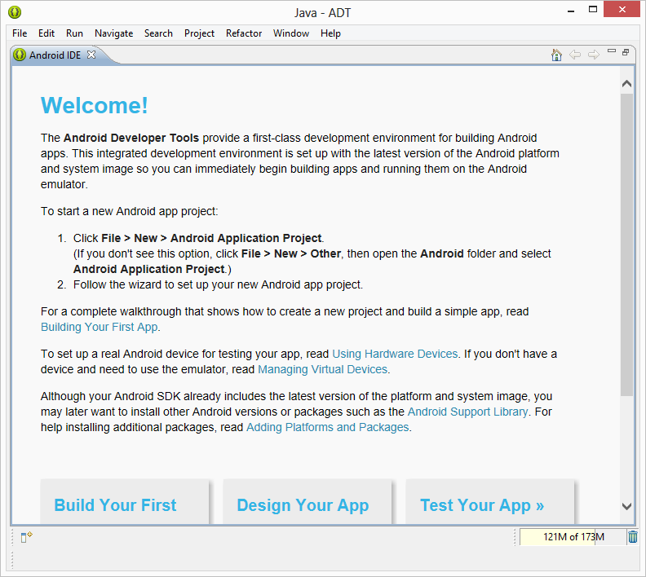Viewport: 646px width, 577px height.
Task: Restore the Android IDE view panel
Action: [626, 52]
